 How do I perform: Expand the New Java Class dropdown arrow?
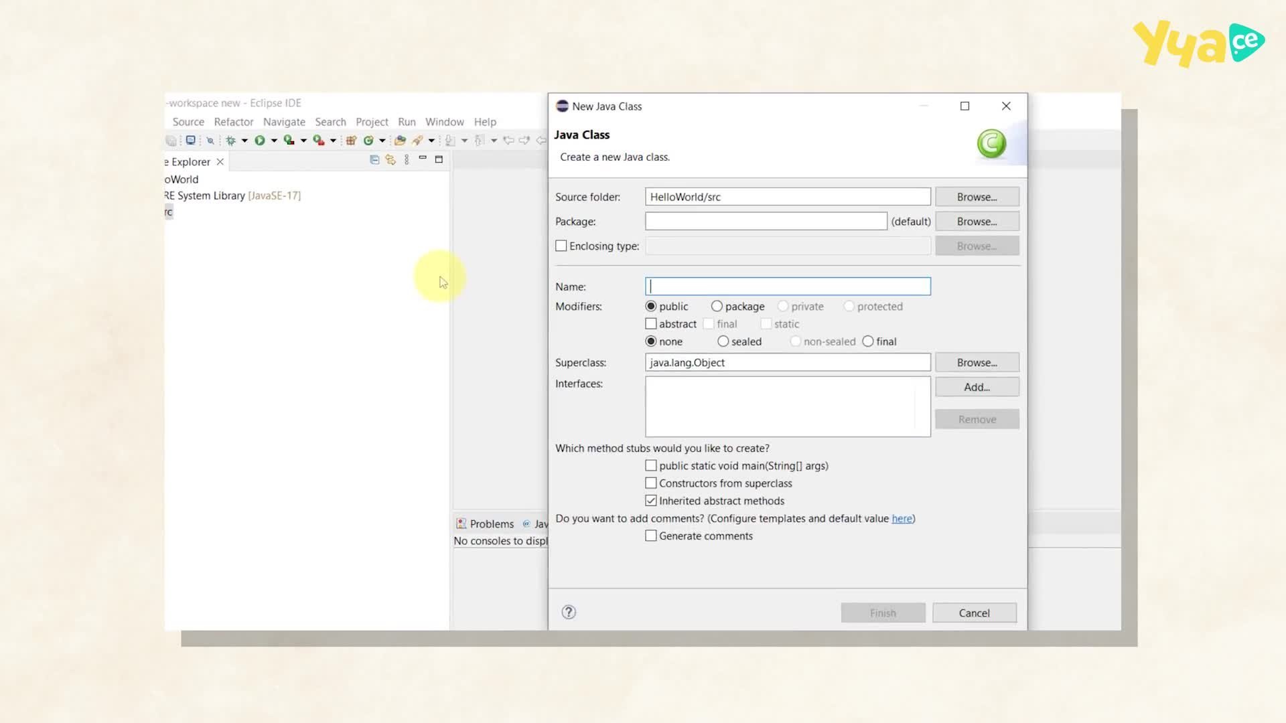[382, 141]
